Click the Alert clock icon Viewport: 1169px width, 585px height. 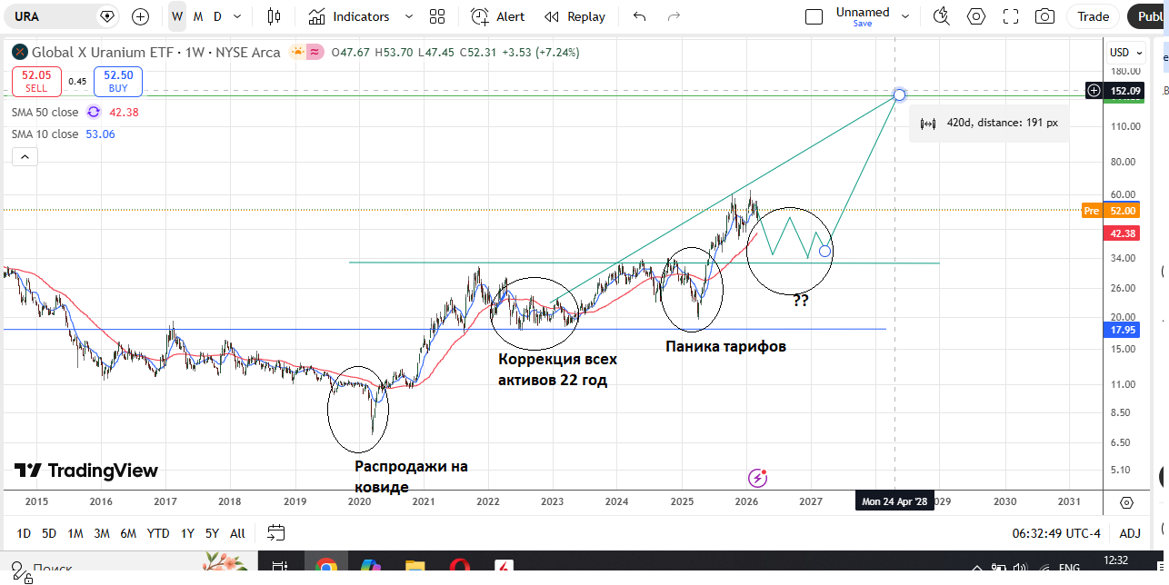pos(479,16)
